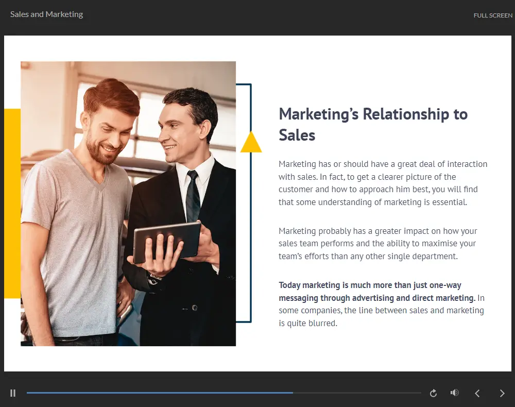The image size is (515, 407).
Task: Seek to the unplayed end of the progress bar
Action: pos(402,393)
